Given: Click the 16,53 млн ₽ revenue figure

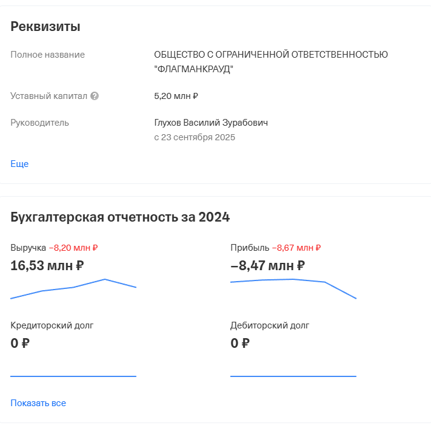Looking at the screenshot, I should [x=47, y=265].
